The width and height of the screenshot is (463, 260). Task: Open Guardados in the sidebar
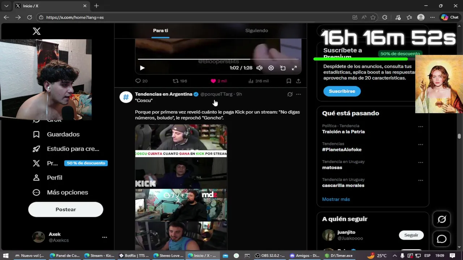(x=56, y=134)
